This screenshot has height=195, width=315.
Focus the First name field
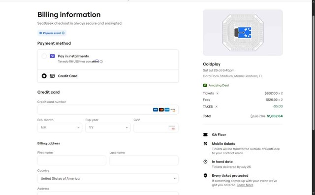(72, 161)
